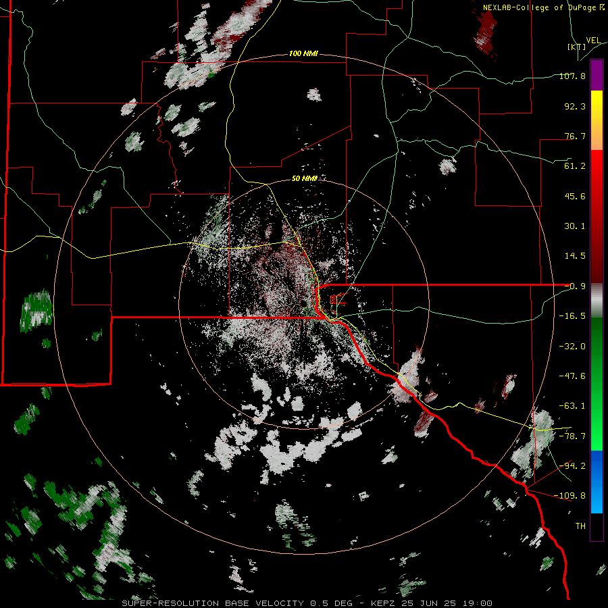Click the 45.6 velocity scale value
Image resolution: width=608 pixels, height=608 pixels.
pyautogui.click(x=575, y=196)
